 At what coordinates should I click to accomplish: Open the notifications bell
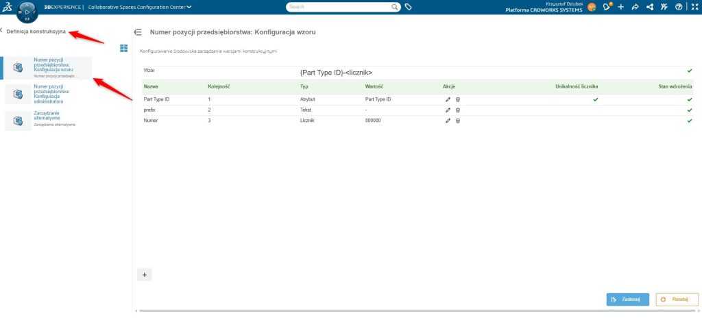(607, 7)
